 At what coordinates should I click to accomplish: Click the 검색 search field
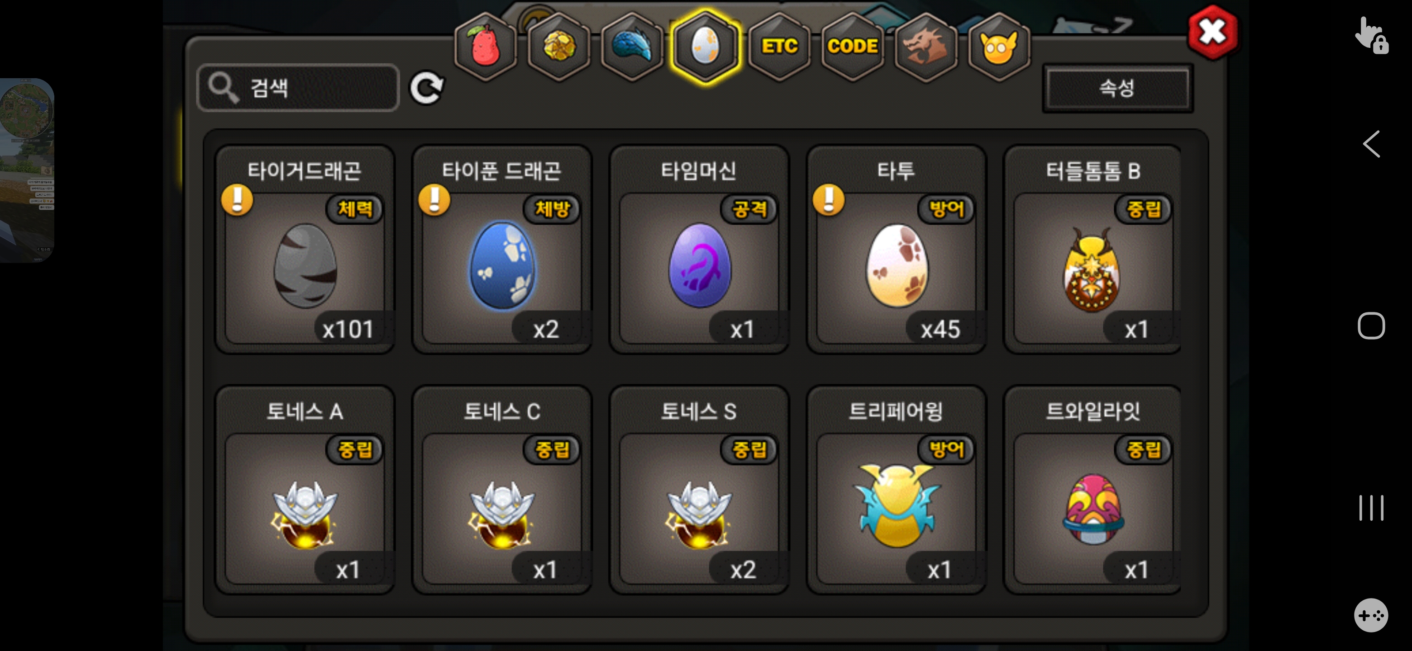pyautogui.click(x=298, y=88)
